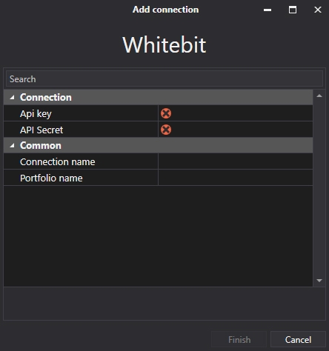Click the scrollbar up arrow
Image resolution: width=329 pixels, height=351 pixels.
click(319, 96)
